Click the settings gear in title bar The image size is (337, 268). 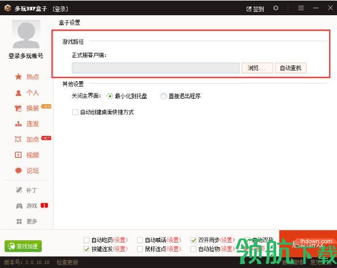[275, 8]
